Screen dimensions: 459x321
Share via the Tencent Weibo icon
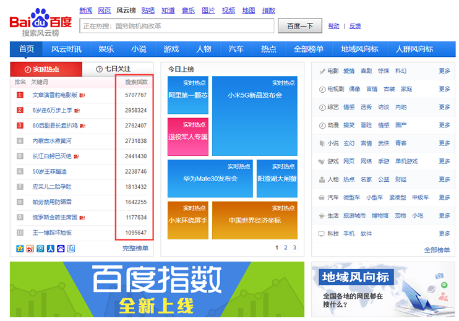pyautogui.click(x=40, y=249)
